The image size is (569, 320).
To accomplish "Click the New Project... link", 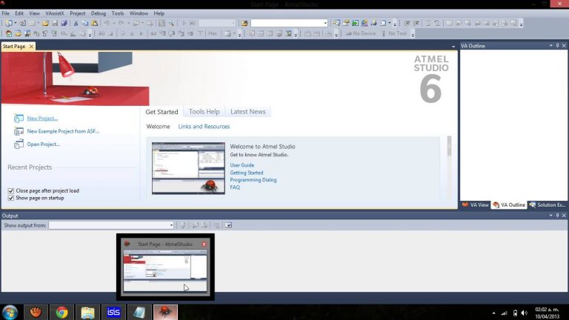I will click(x=42, y=119).
